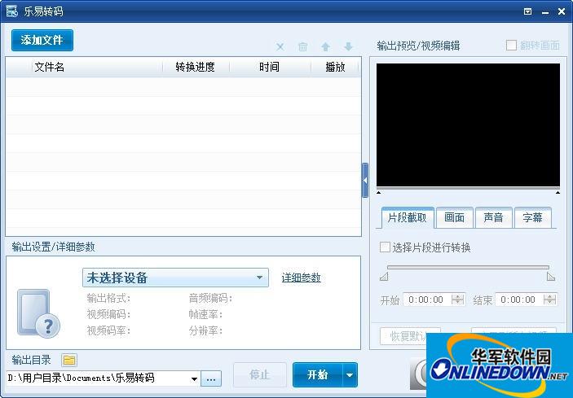Image resolution: width=573 pixels, height=398 pixels.
Task: Switch to the 画面 tab
Action: coord(454,218)
